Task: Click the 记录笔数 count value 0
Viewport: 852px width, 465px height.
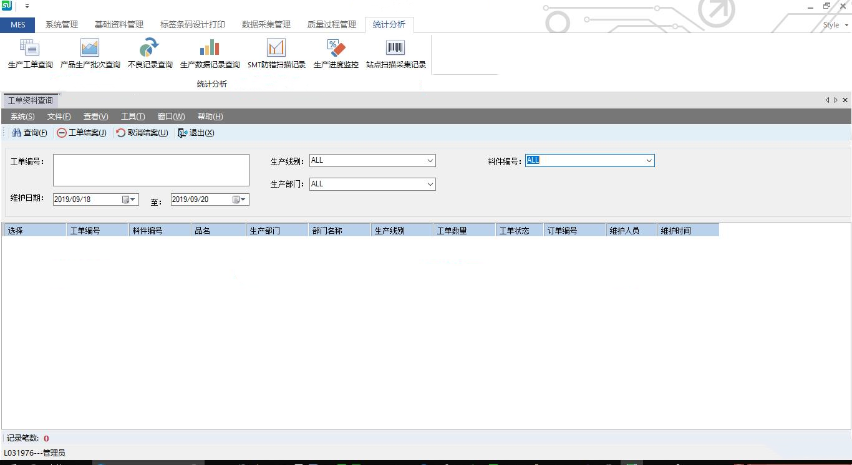Action: point(46,438)
